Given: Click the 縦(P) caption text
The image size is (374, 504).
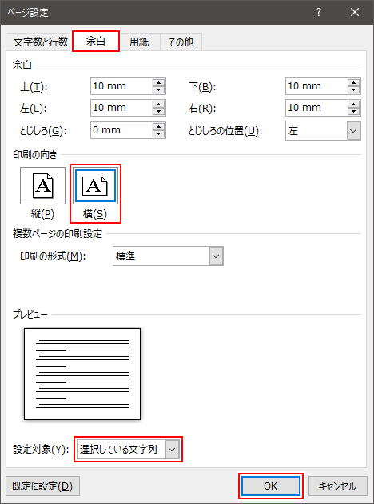Looking at the screenshot, I should [x=42, y=214].
